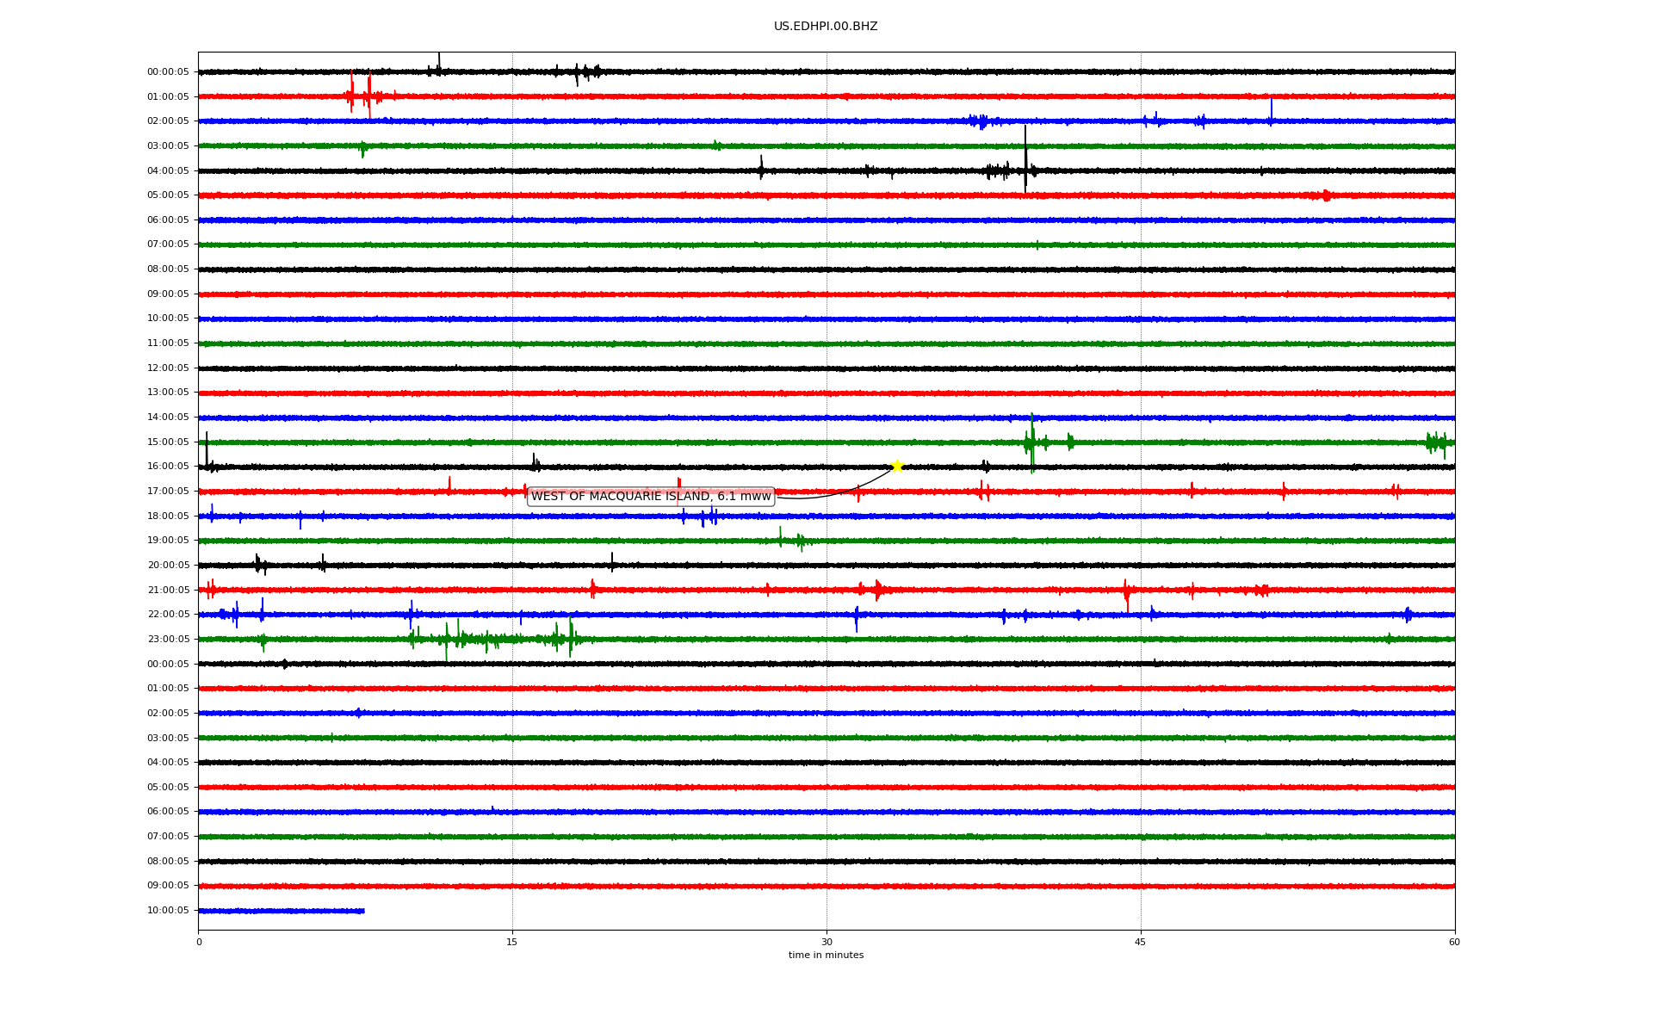Click the x-axis tick label 60
The image size is (1653, 1033).
[1454, 942]
